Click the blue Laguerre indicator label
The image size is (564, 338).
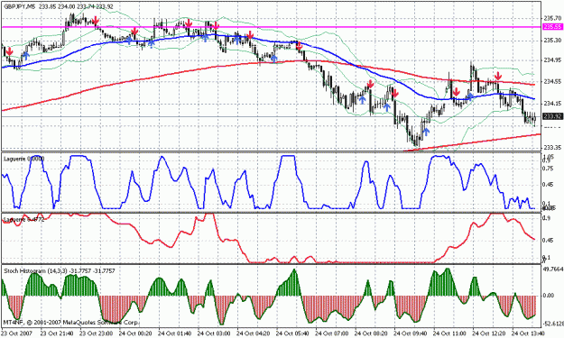pyautogui.click(x=24, y=159)
